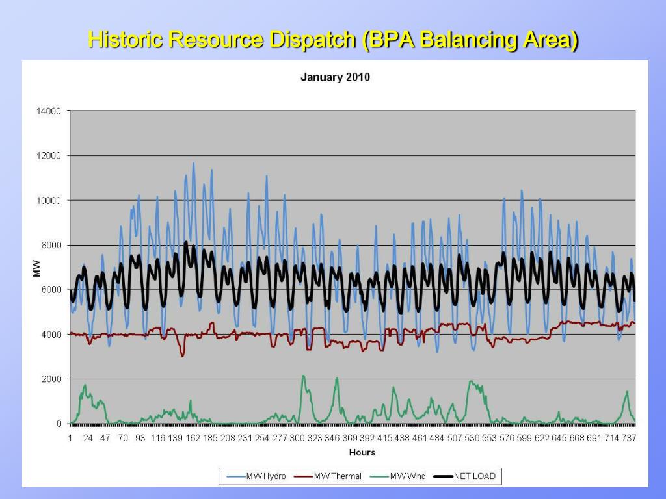Click hour label '346' on x-axis
Screen dimensions: 666x499
click(332, 438)
